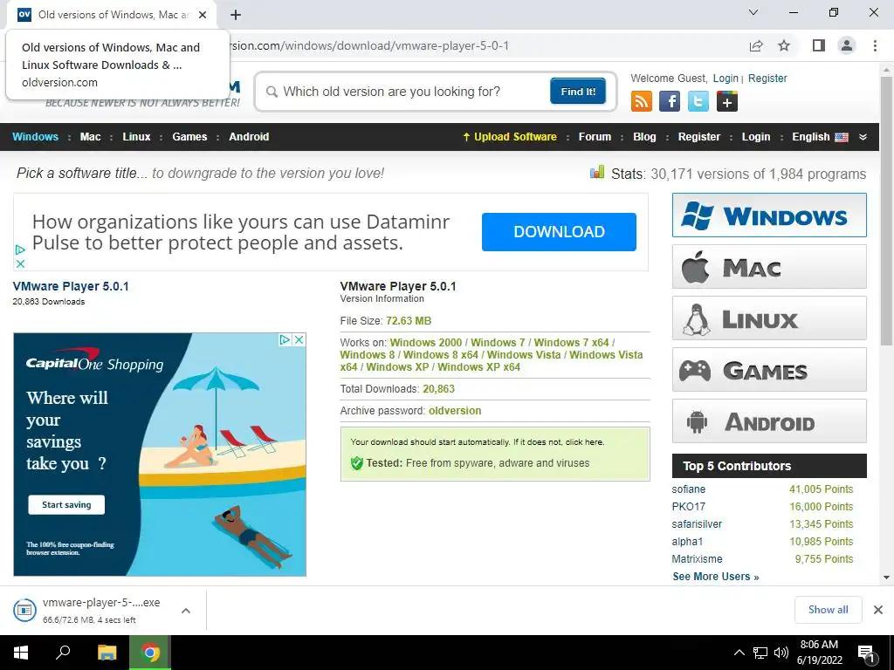Open volume speaker tray icon
The width and height of the screenshot is (894, 670).
[781, 653]
